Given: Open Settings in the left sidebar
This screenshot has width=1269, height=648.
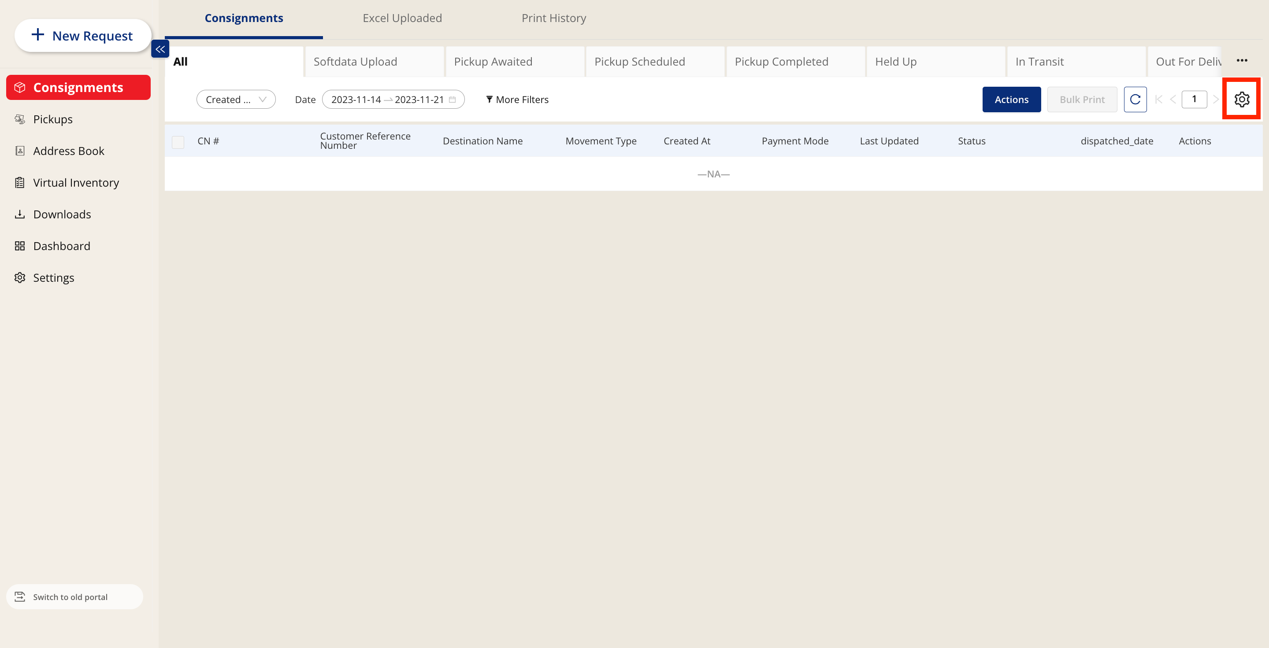Looking at the screenshot, I should [x=53, y=277].
